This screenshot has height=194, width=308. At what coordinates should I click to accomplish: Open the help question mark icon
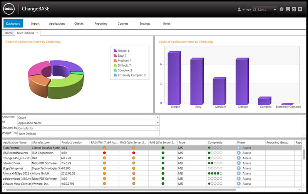click(281, 9)
